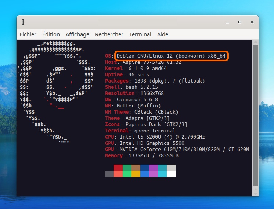The width and height of the screenshot is (274, 209).
Task: Close the terminal window
Action: [252, 22]
